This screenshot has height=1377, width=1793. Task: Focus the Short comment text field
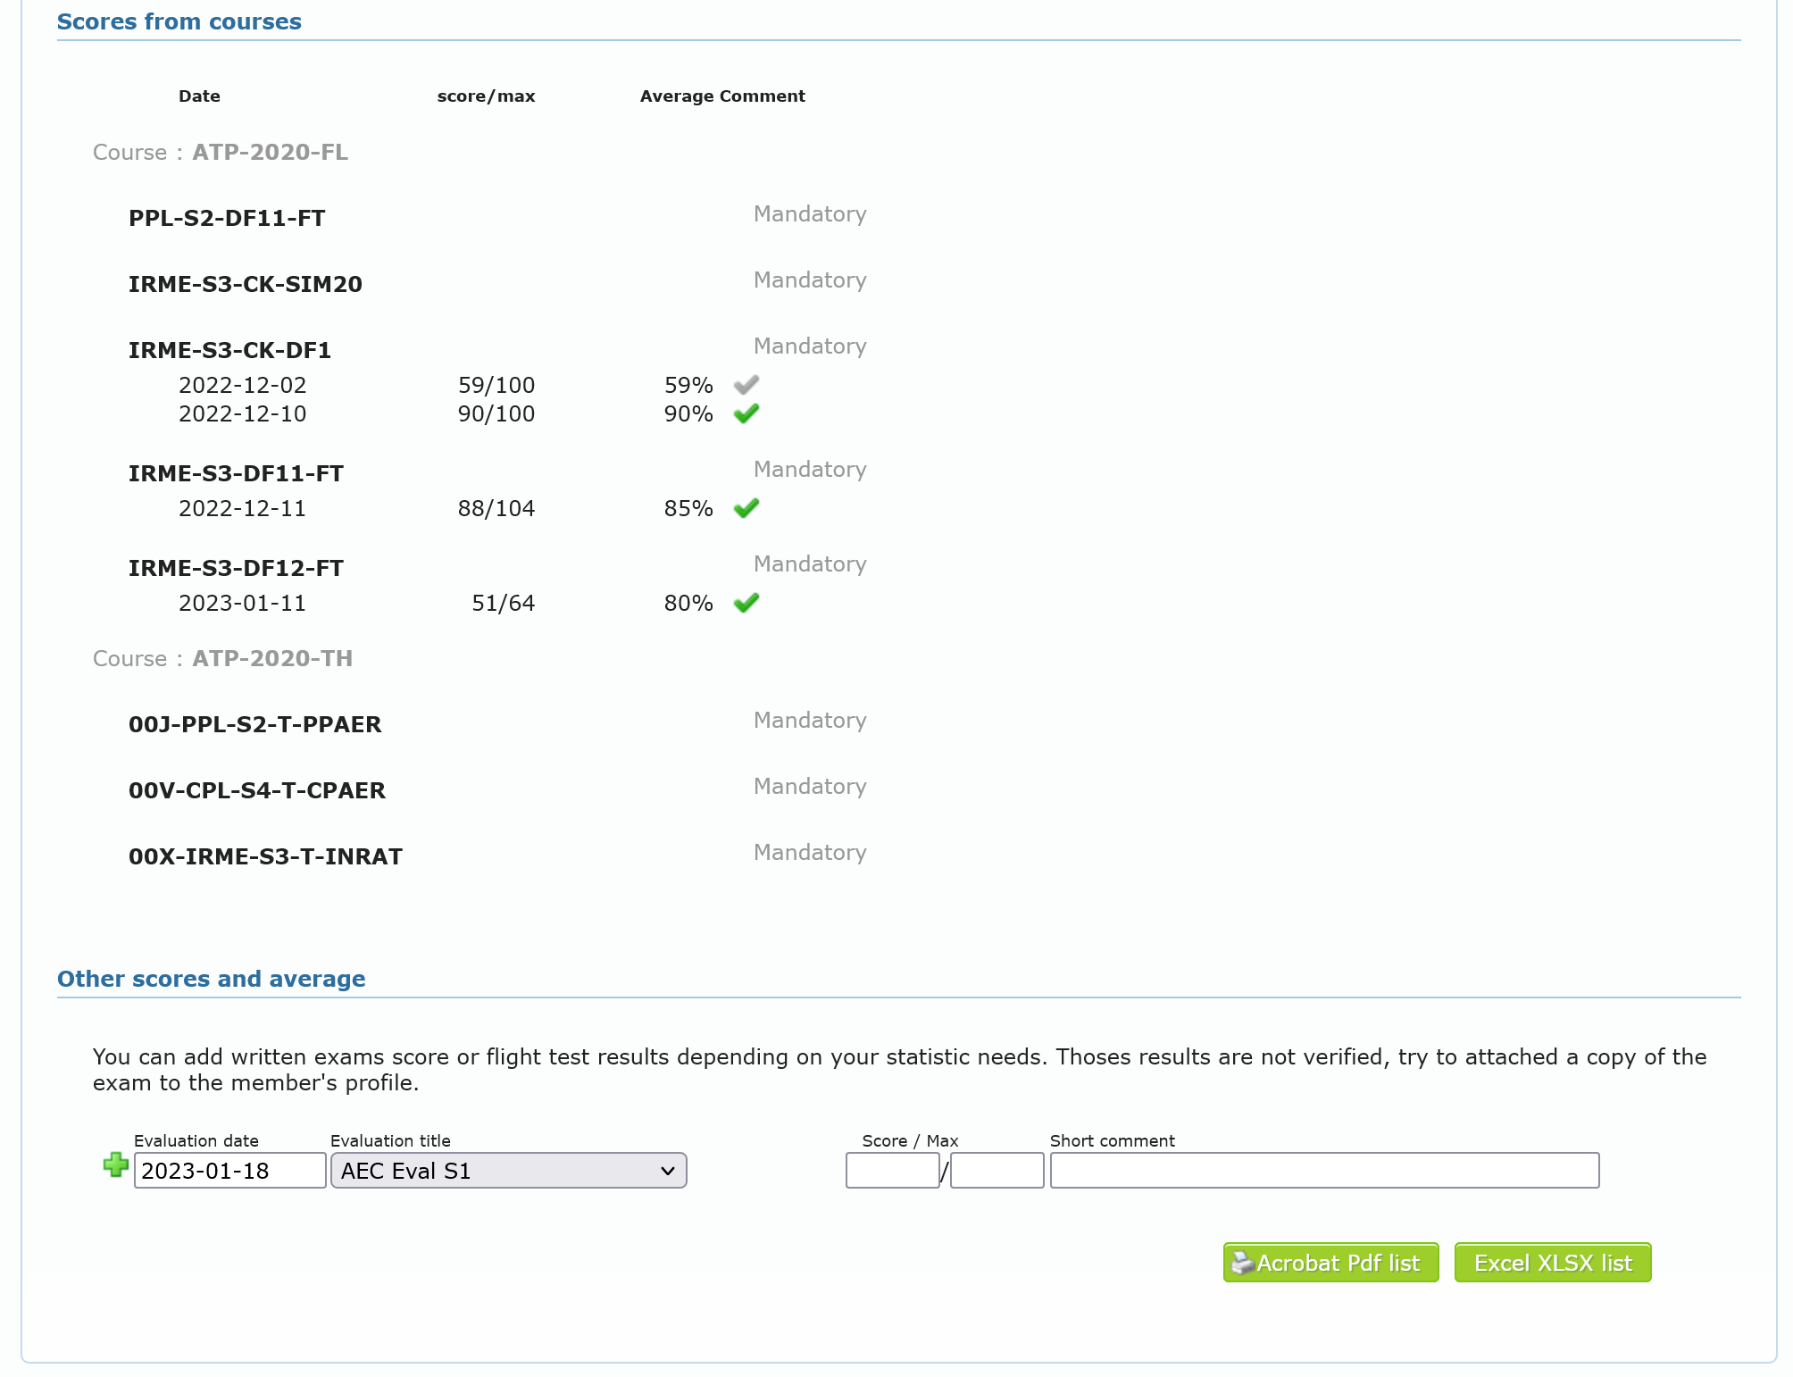pos(1323,1171)
